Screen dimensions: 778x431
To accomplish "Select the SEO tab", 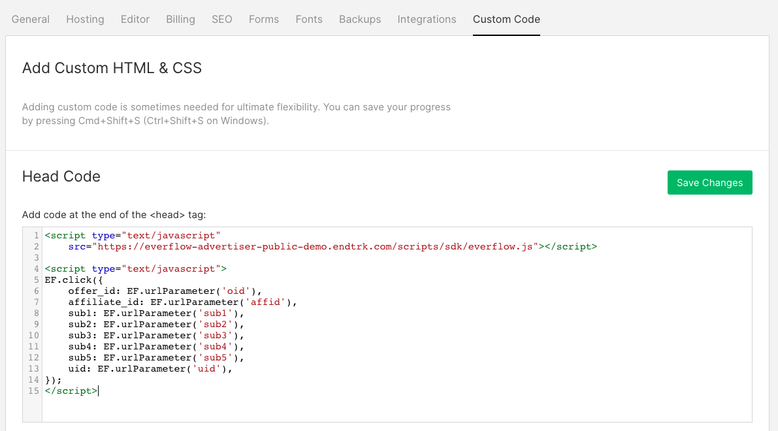I will pyautogui.click(x=222, y=20).
